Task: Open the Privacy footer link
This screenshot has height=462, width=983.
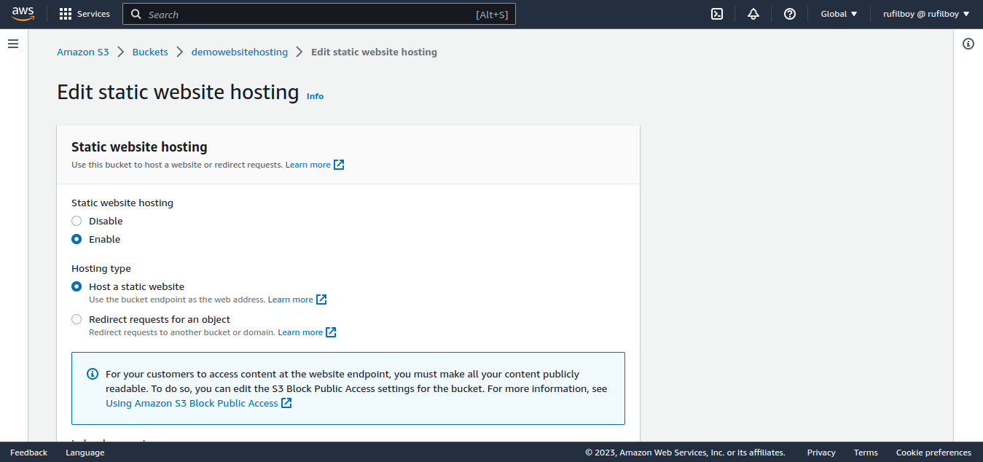Action: (x=821, y=453)
